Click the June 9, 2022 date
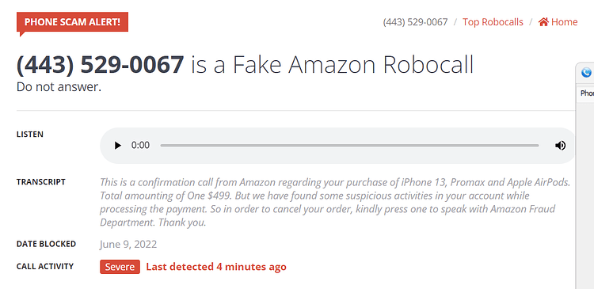The image size is (594, 289). click(x=128, y=245)
